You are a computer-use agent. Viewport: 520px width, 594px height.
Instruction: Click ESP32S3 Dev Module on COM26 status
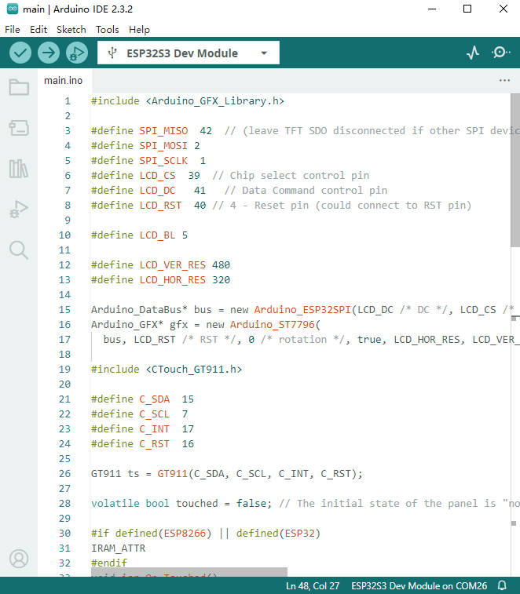pos(419,585)
